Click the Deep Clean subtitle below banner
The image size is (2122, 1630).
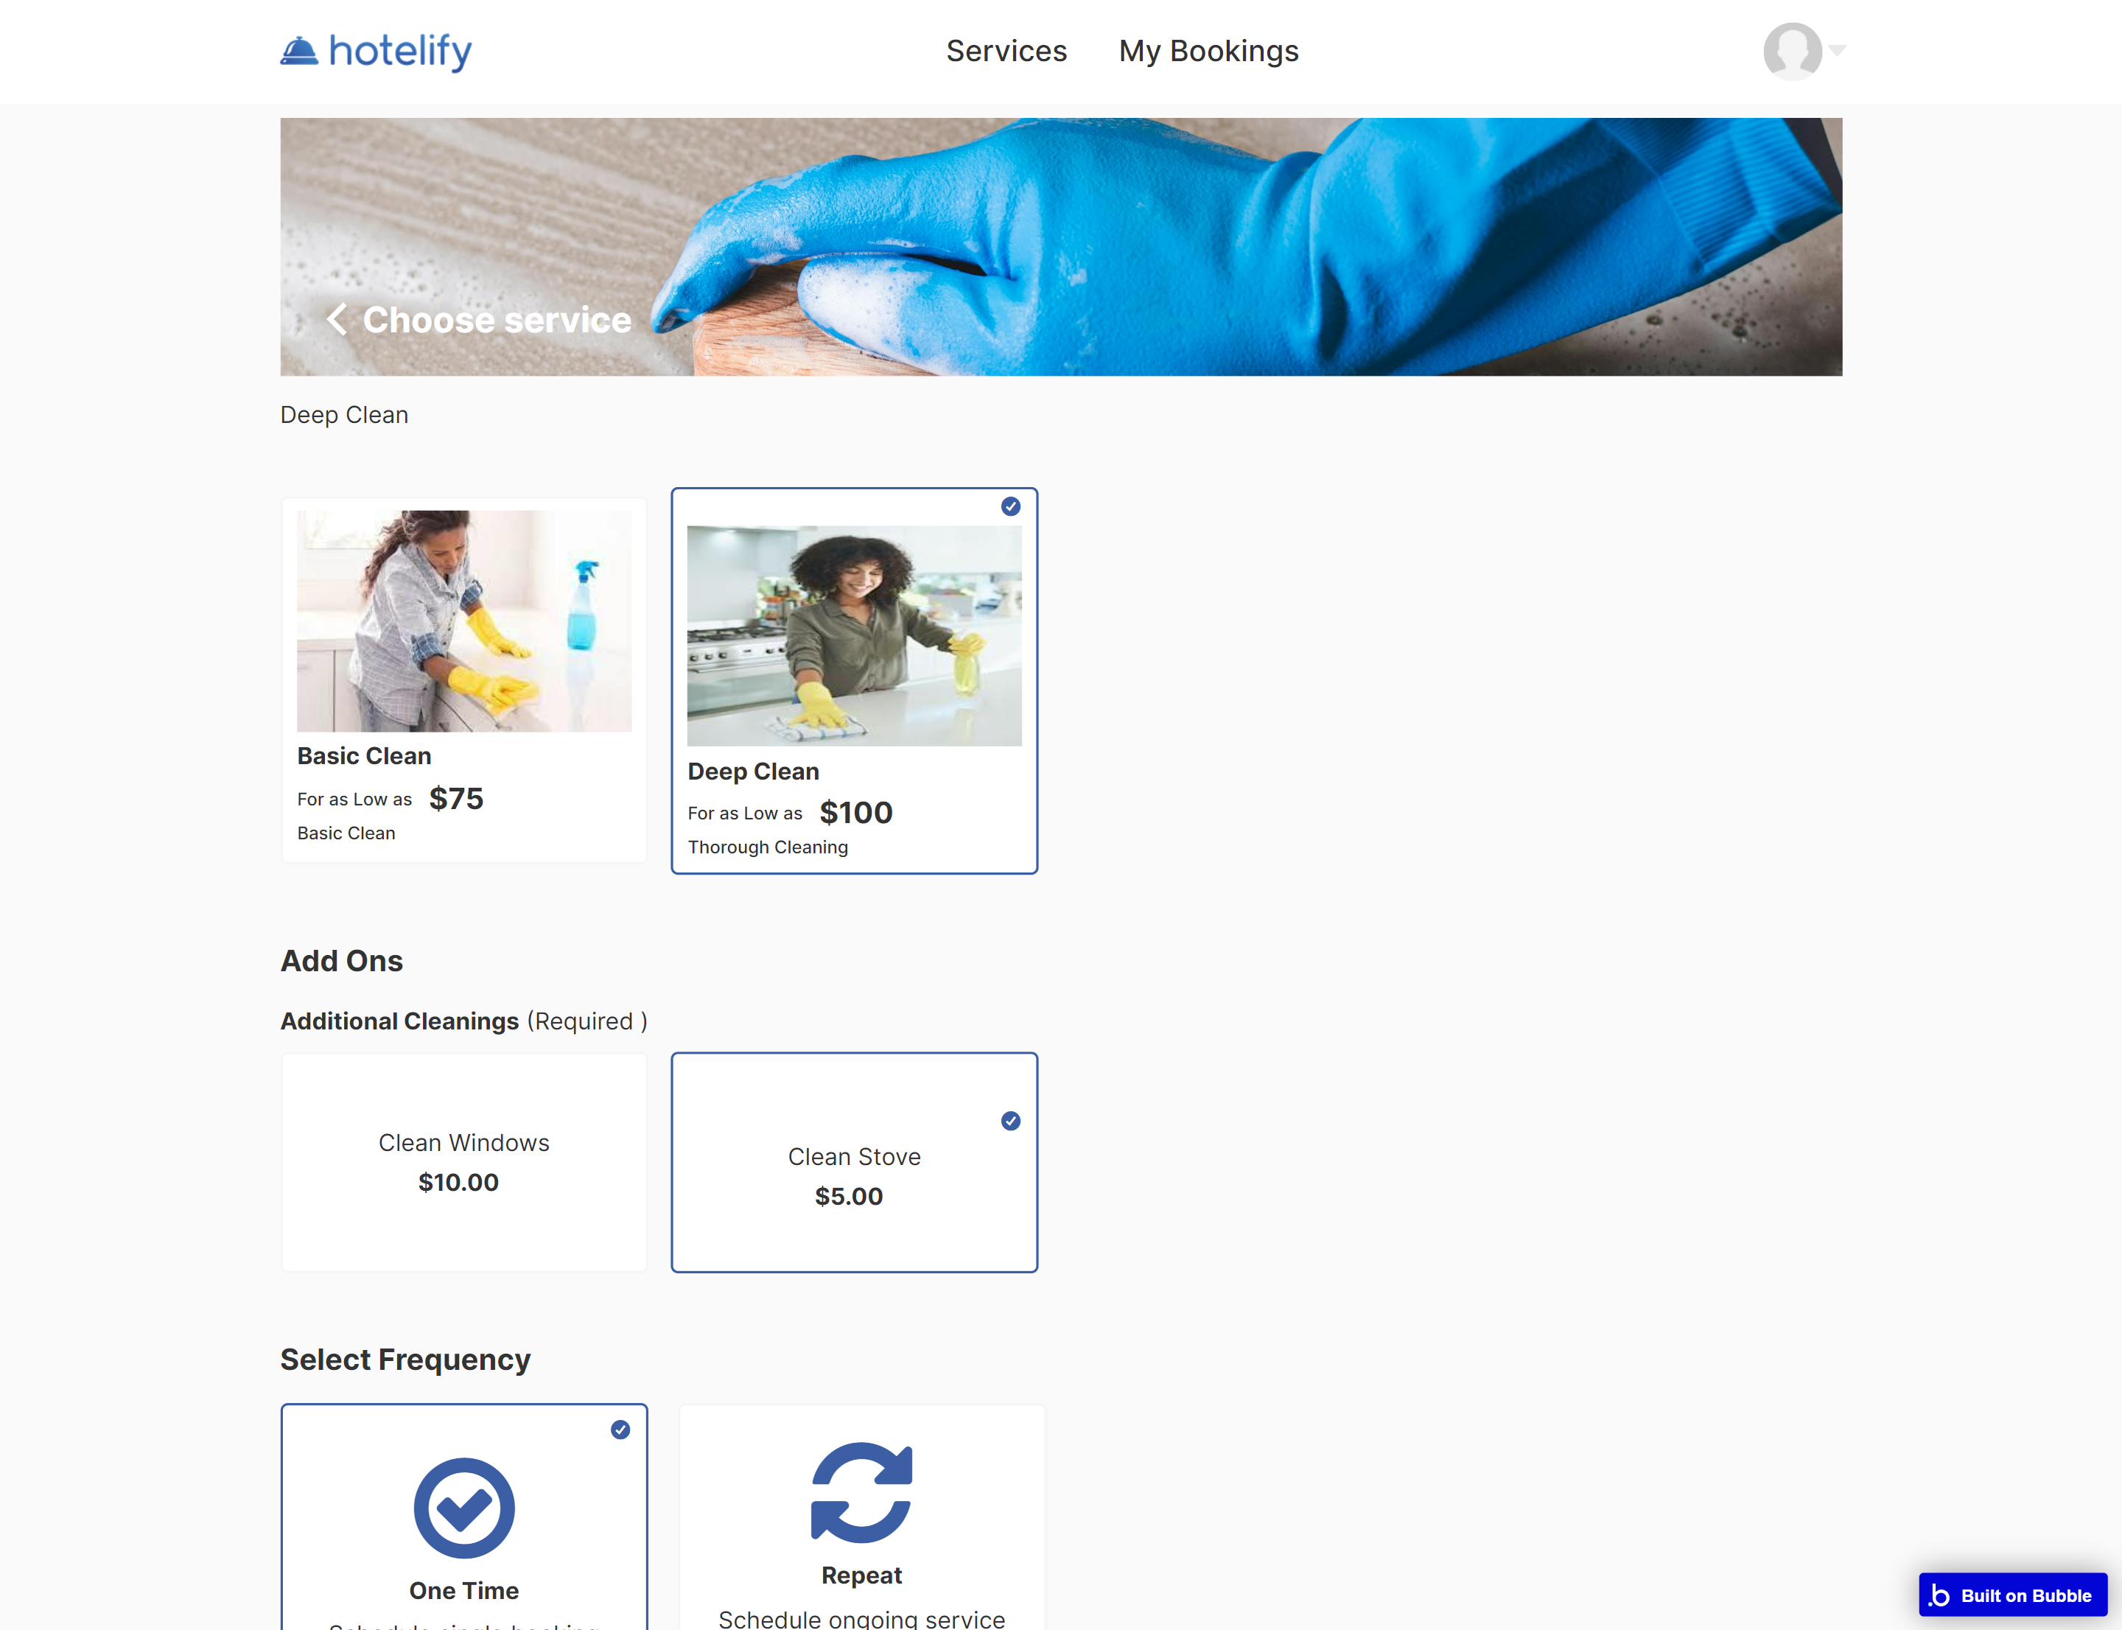pos(344,414)
